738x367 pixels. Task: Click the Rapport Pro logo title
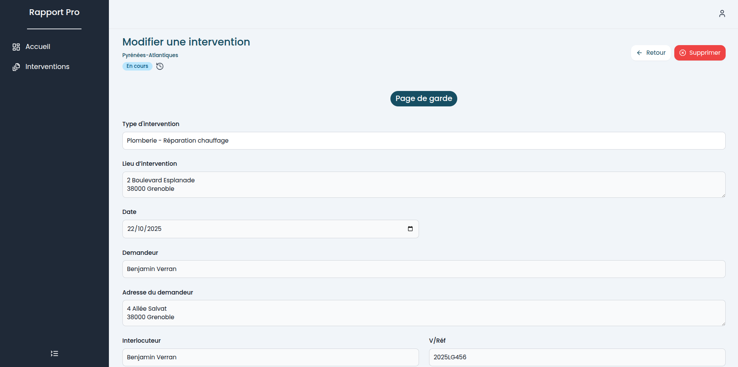click(x=54, y=12)
